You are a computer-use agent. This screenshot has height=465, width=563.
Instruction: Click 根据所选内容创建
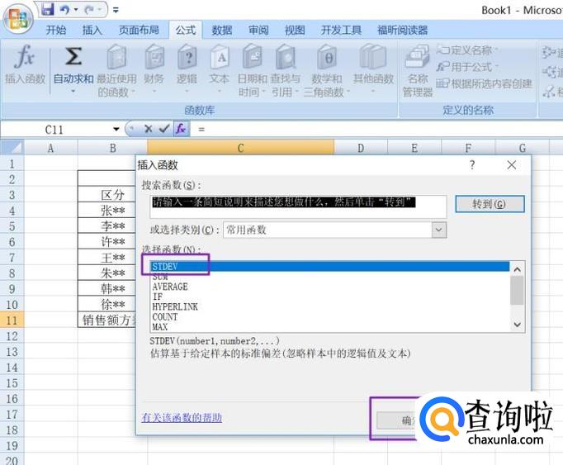[484, 83]
